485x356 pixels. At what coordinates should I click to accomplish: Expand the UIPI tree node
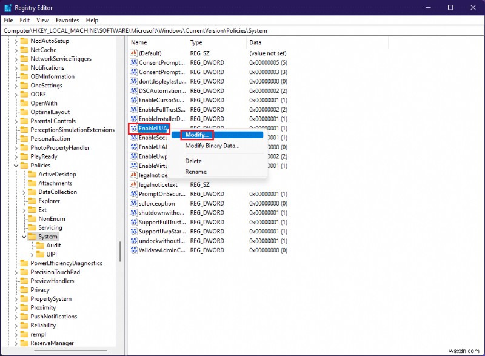[x=32, y=255]
